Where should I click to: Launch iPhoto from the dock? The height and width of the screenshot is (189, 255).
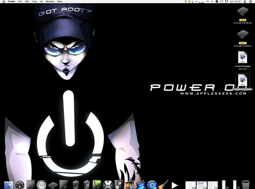point(130,185)
